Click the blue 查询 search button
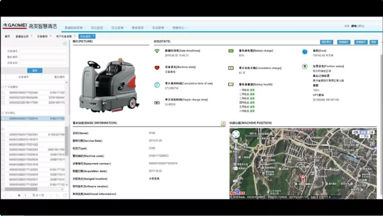This screenshot has width=383, height=217. (x=35, y=70)
